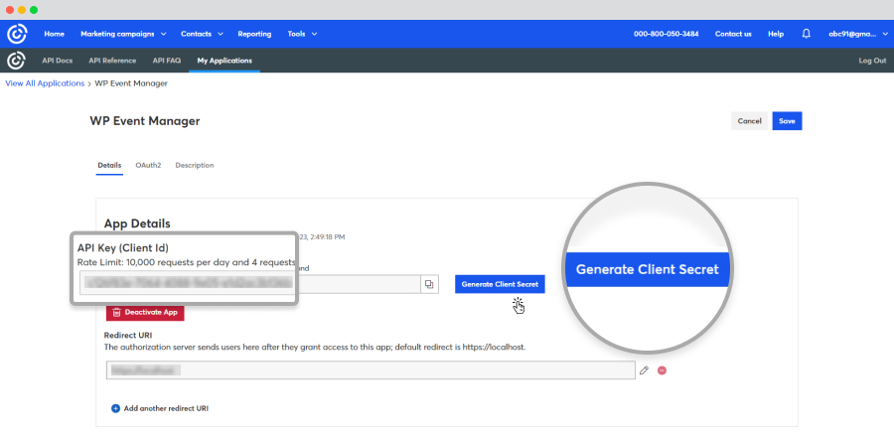Click the WP Event Manager page title
Screen dimensions: 894x437
[145, 121]
